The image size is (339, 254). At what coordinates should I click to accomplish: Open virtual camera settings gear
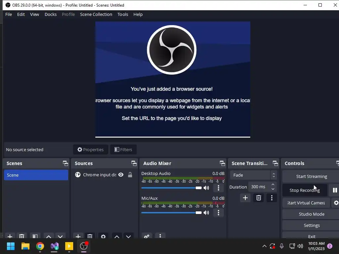point(336,203)
